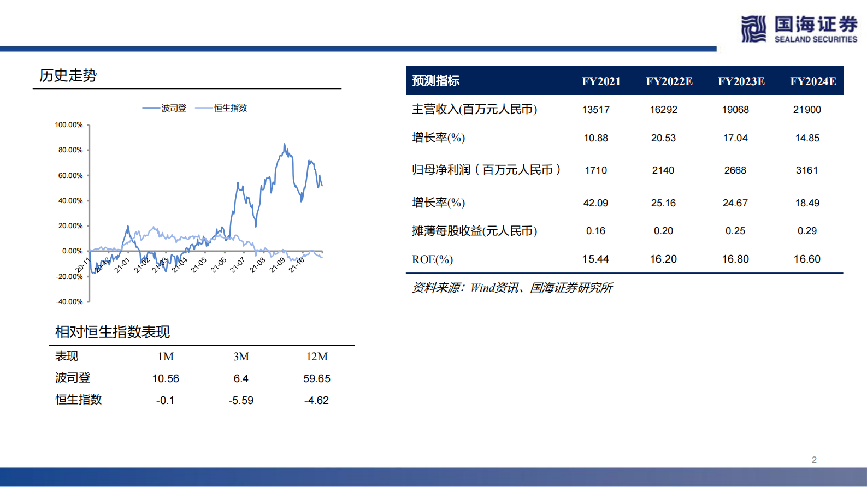Select the FY2023E column header

click(741, 81)
